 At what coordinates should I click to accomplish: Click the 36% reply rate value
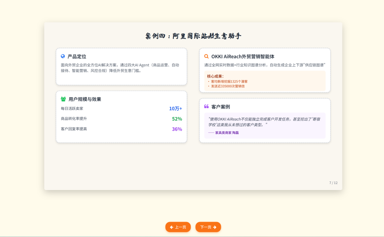point(177,129)
